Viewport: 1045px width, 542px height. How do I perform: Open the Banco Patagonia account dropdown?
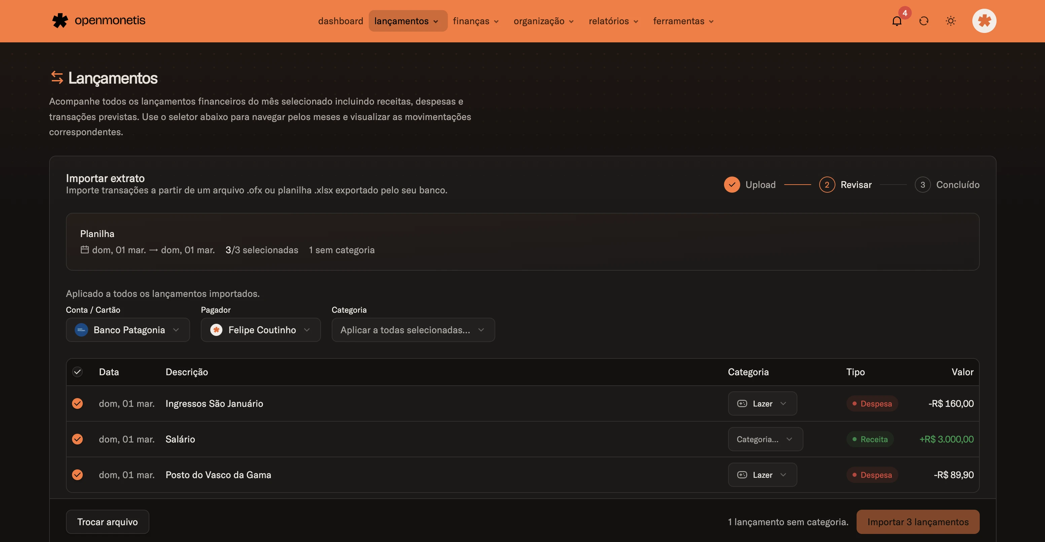tap(128, 330)
